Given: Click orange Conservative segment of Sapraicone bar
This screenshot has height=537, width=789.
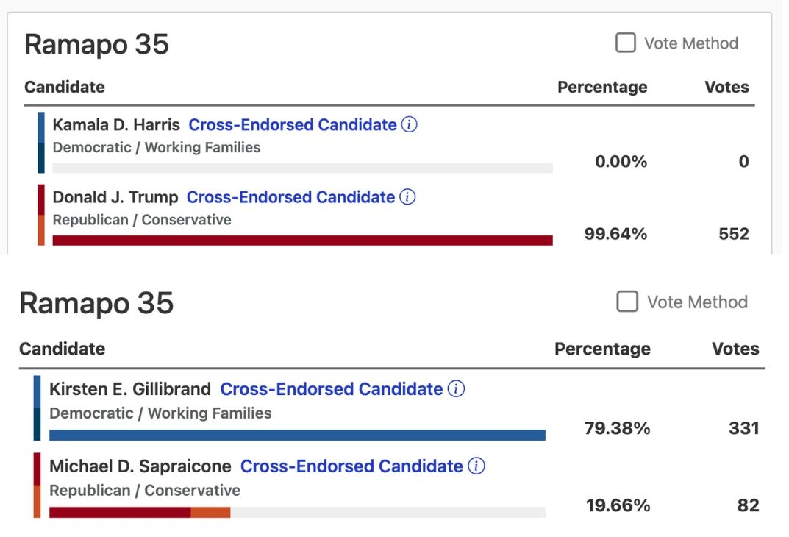Looking at the screenshot, I should [x=210, y=512].
